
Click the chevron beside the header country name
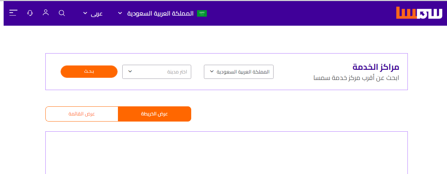(x=120, y=13)
